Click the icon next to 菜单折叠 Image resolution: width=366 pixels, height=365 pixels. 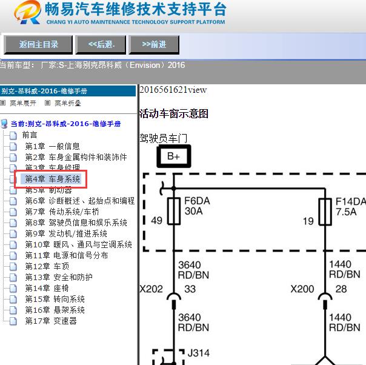[47, 102]
